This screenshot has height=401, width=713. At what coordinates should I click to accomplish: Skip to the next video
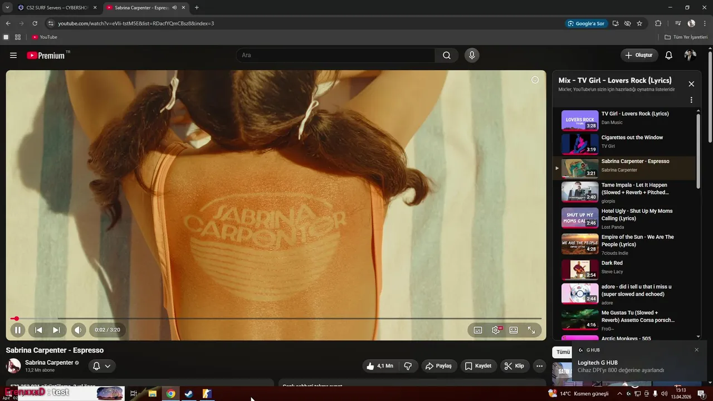[x=56, y=330]
